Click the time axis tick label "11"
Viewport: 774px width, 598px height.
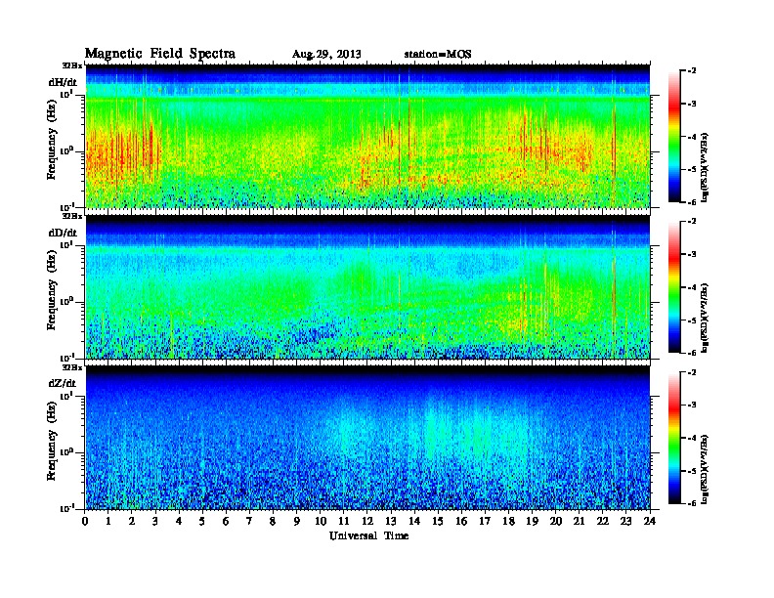pos(344,522)
